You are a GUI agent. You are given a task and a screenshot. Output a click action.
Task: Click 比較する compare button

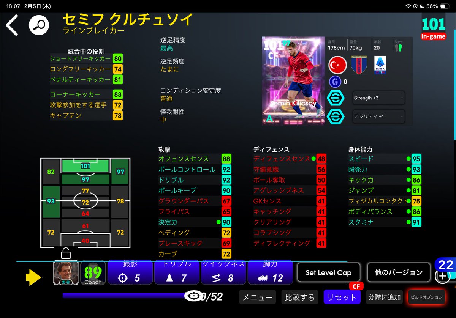[x=300, y=297]
